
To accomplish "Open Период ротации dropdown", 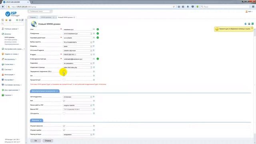I will click(78, 134).
